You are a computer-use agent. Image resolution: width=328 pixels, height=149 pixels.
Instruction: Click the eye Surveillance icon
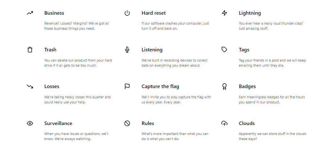pyautogui.click(x=30, y=123)
